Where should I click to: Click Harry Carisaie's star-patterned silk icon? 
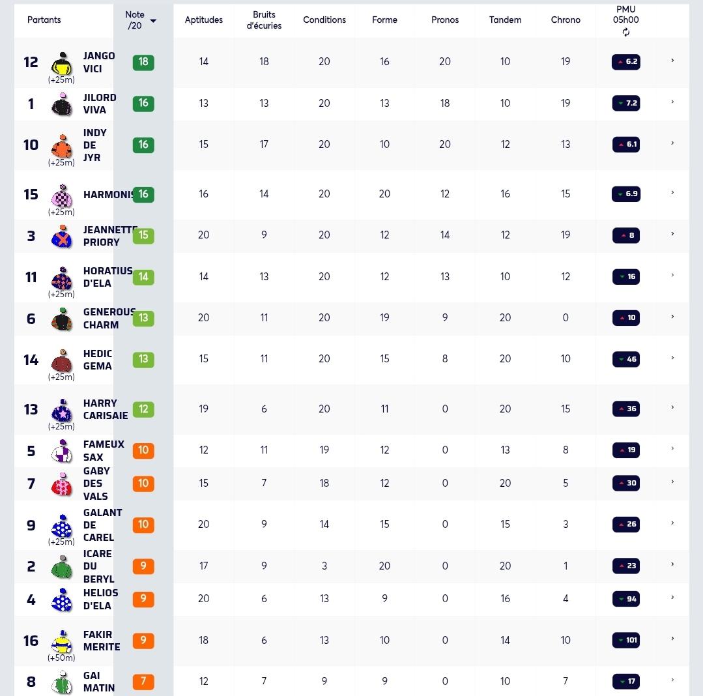pyautogui.click(x=62, y=410)
